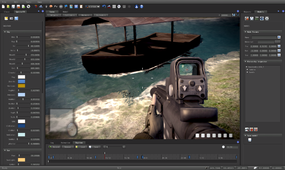This screenshot has width=285, height=170.
Task: Click the Remove button
Action: pyautogui.click(x=68, y=147)
